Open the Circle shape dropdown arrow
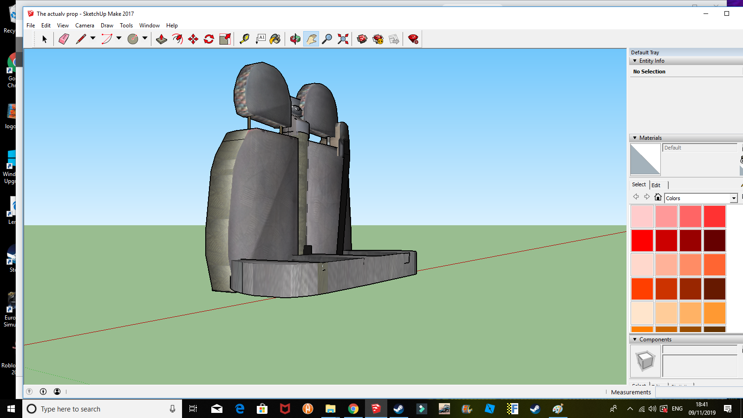Screen dimensions: 743x418 (145, 39)
